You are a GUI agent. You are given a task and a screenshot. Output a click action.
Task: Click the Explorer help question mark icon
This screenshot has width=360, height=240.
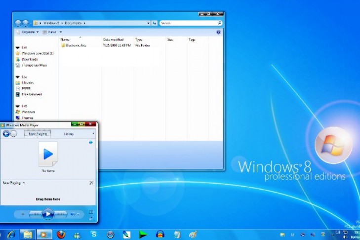point(218,32)
